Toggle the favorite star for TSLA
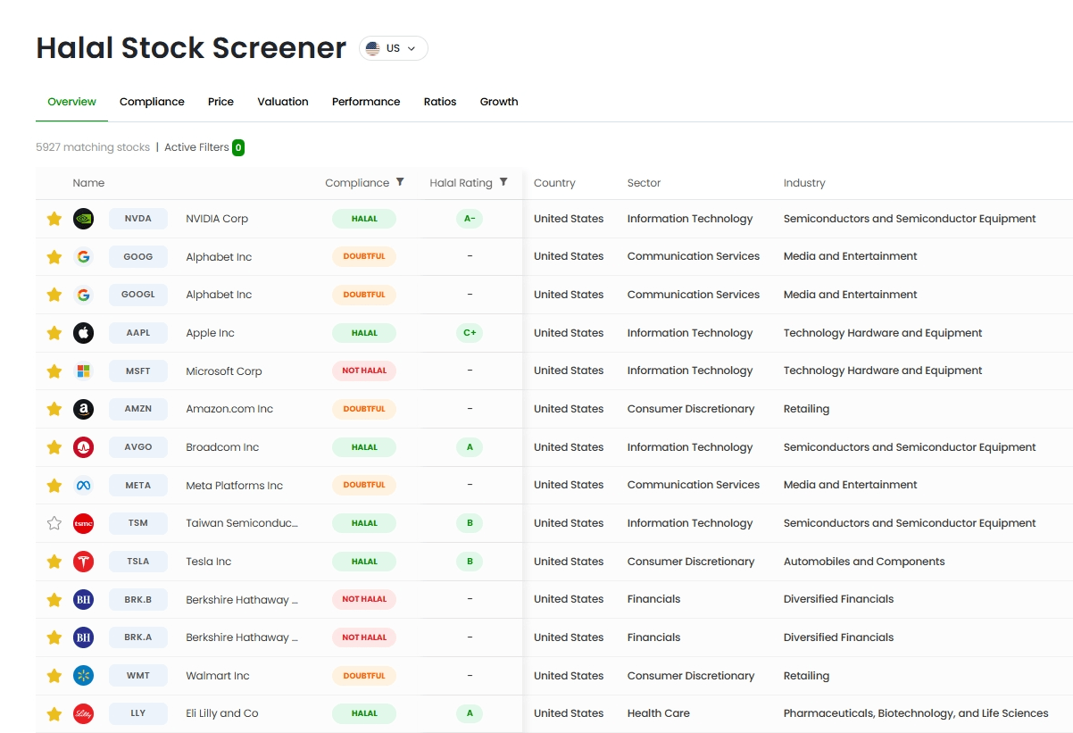 point(54,562)
